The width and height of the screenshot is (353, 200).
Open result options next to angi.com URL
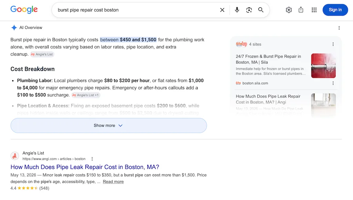(92, 159)
